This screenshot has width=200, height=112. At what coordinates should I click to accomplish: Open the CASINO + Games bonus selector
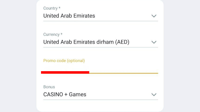(x=100, y=95)
